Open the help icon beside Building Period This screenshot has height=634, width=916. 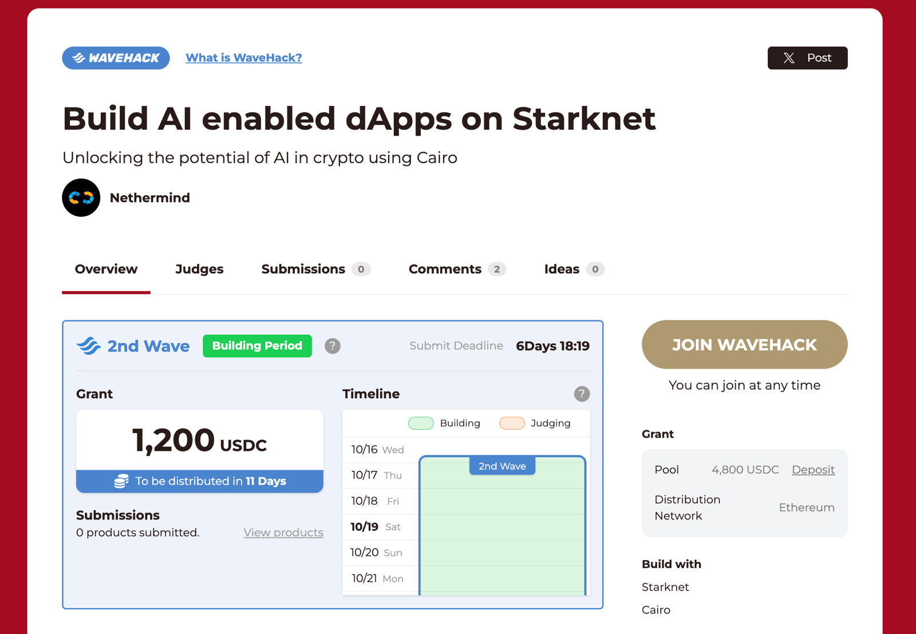pos(333,346)
